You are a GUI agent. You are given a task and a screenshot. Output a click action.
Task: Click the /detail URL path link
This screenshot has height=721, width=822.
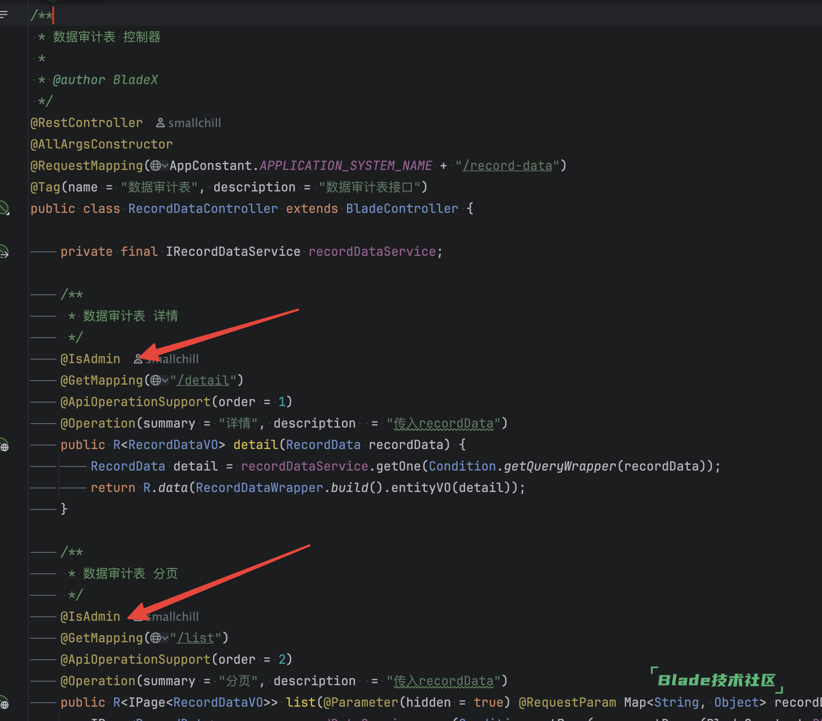pos(203,381)
